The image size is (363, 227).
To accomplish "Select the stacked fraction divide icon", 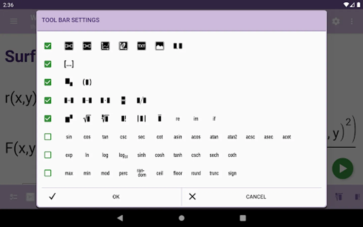I will point(123,100).
